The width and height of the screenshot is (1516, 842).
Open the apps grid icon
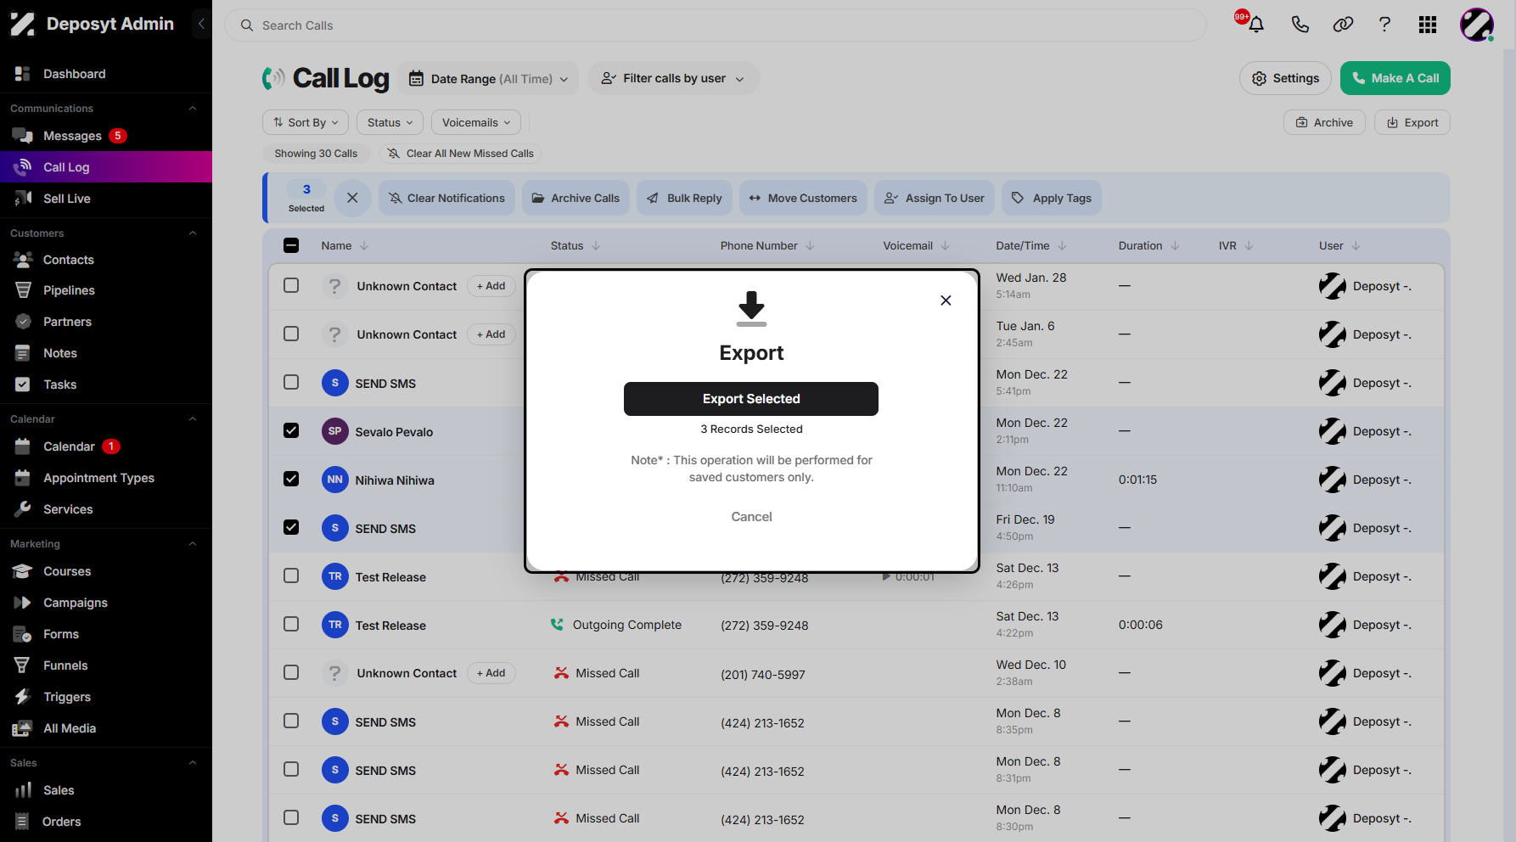1428,25
